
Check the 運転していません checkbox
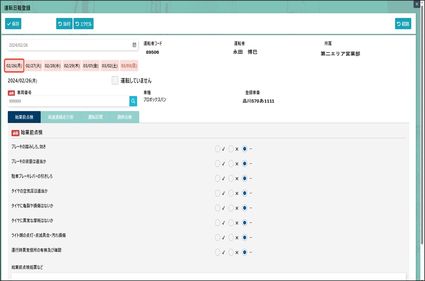[115, 81]
